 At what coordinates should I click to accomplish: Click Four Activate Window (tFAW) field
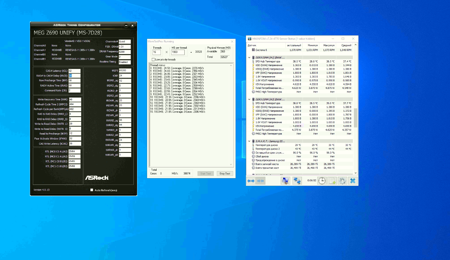click(x=75, y=139)
